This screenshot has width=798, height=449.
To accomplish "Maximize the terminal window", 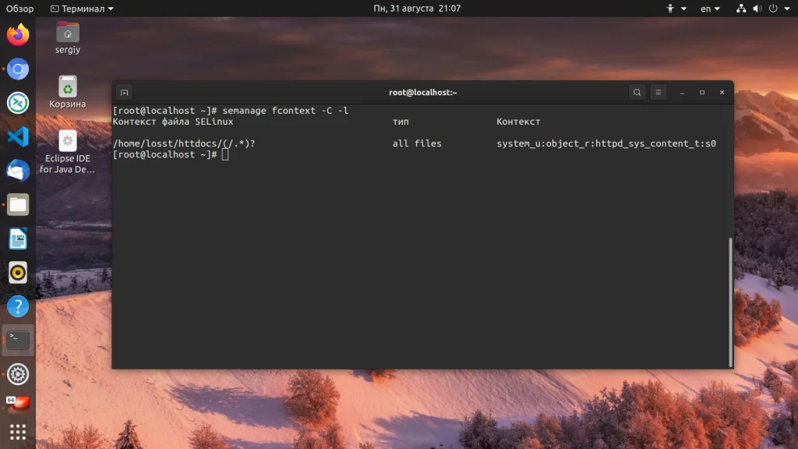I will (x=702, y=93).
